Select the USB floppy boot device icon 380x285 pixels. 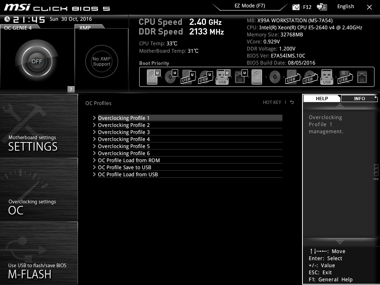[x=345, y=77]
